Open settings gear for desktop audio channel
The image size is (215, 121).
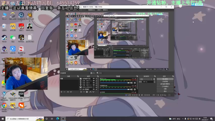click(x=135, y=83)
